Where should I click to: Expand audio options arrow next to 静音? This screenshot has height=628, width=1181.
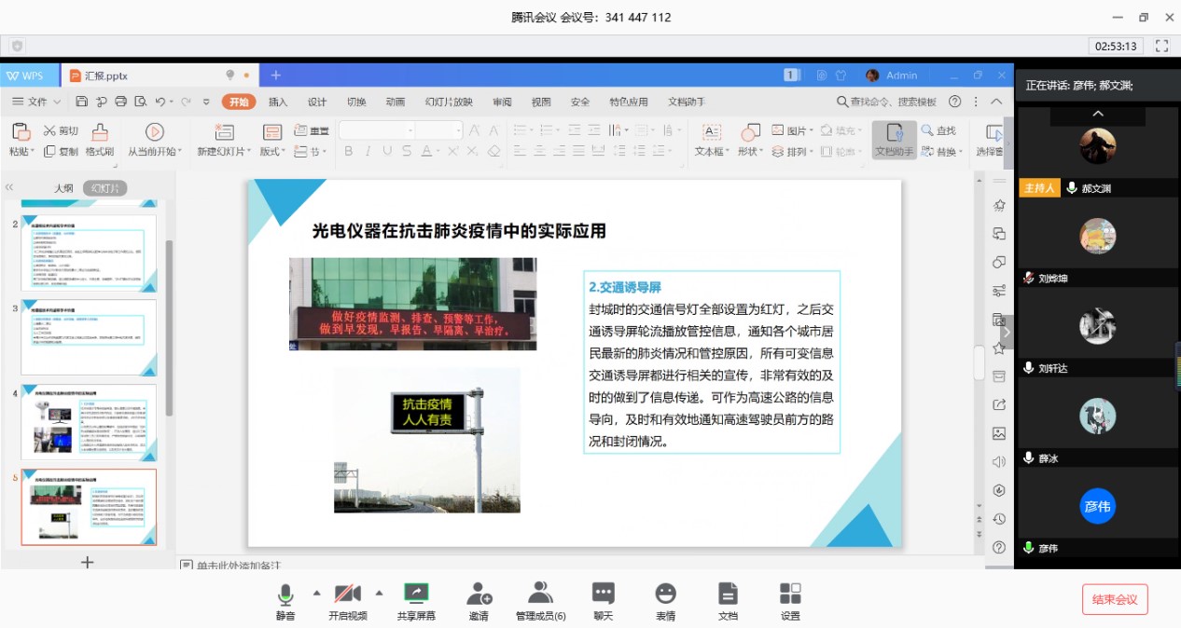point(316,593)
